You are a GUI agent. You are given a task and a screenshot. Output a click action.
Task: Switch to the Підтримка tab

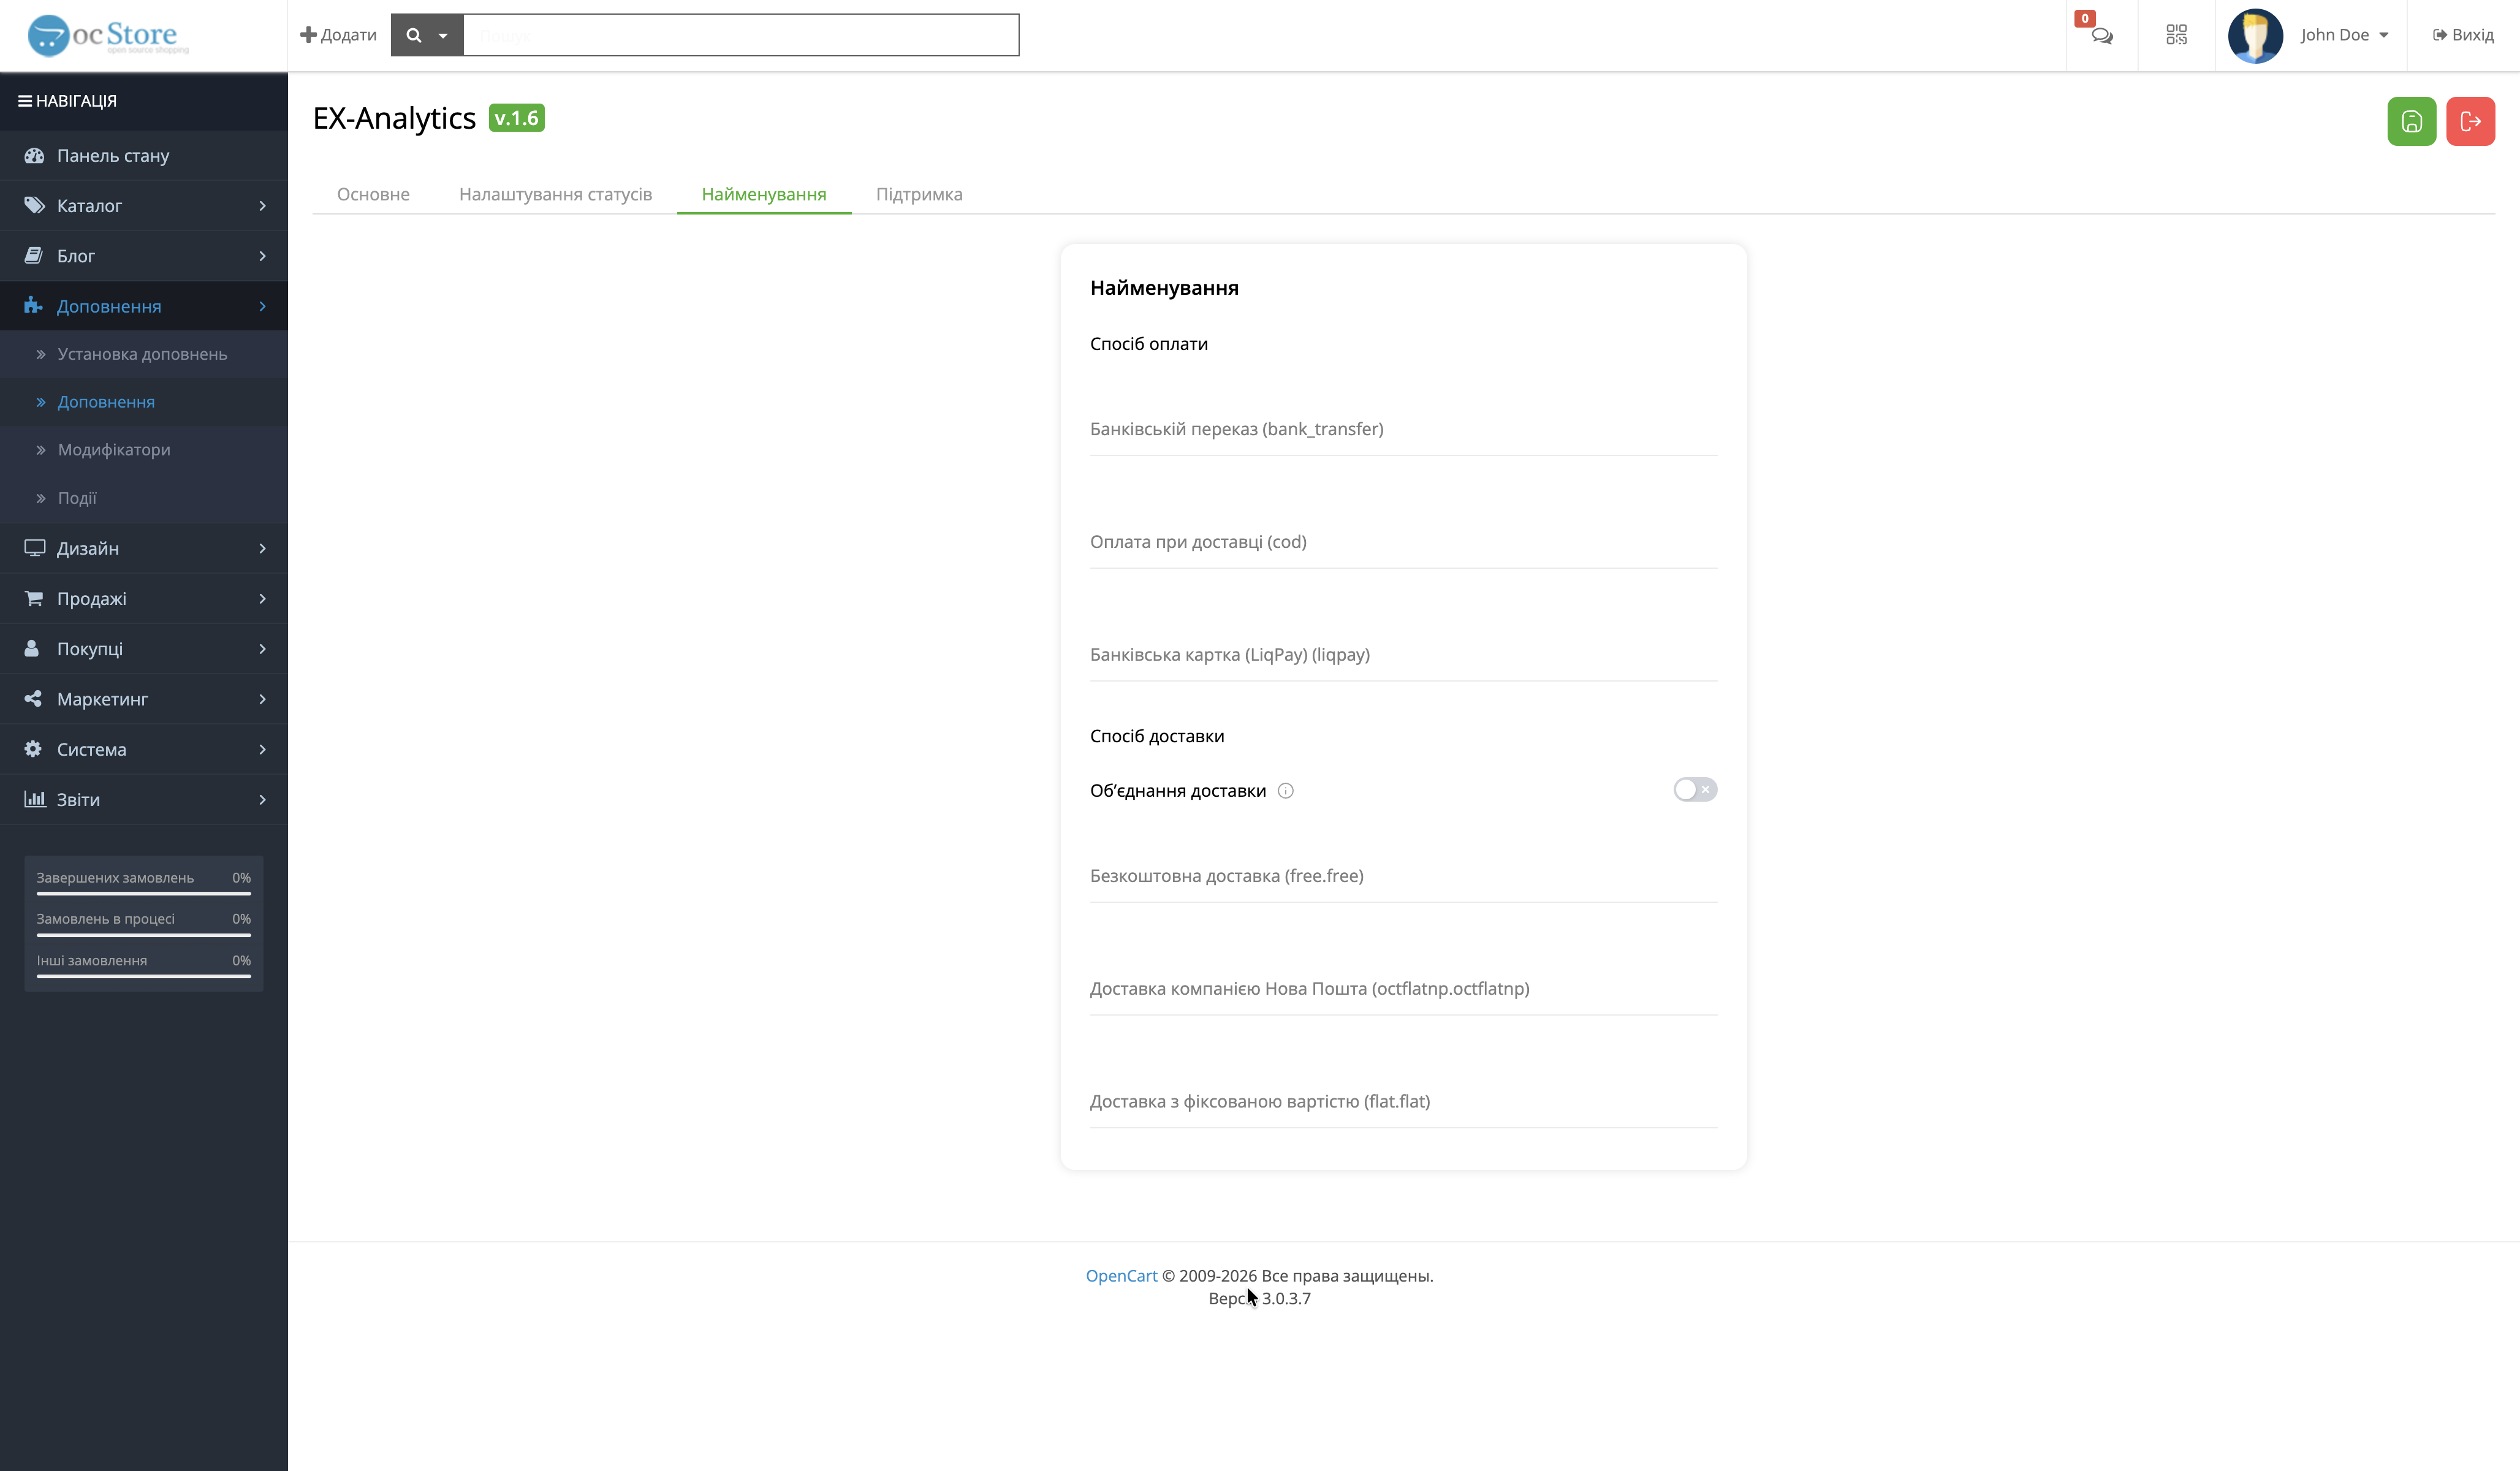tap(918, 194)
